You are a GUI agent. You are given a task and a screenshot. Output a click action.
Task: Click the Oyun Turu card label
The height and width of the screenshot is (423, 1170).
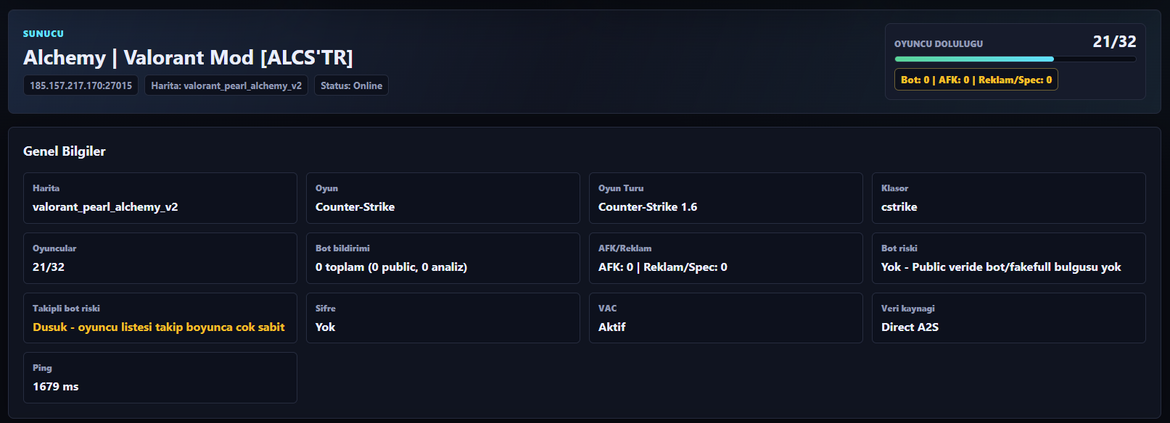point(621,188)
